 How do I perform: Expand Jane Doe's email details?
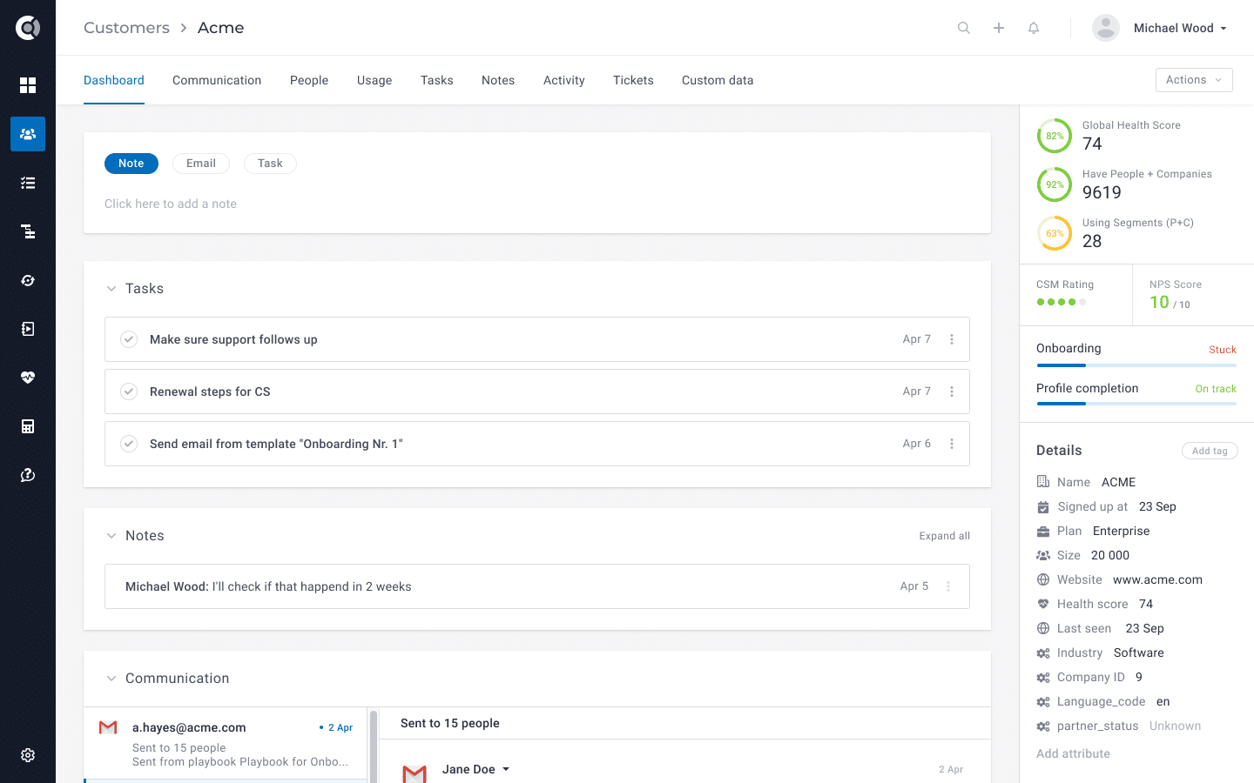(508, 769)
